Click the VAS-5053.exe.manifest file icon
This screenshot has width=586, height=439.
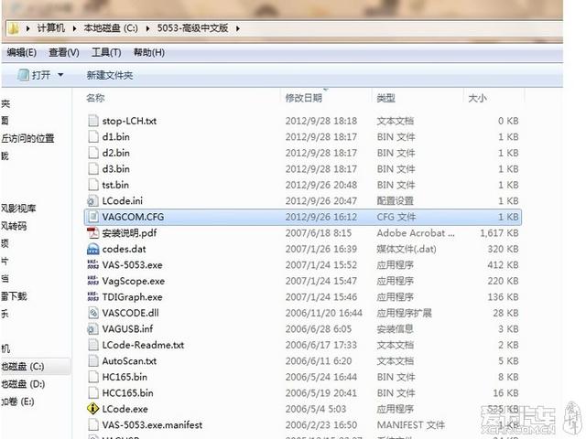(x=93, y=424)
